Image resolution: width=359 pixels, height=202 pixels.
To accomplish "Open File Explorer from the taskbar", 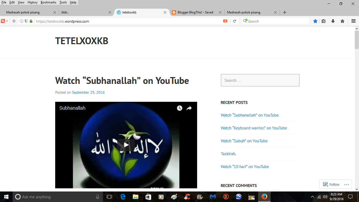I will click(x=136, y=197).
